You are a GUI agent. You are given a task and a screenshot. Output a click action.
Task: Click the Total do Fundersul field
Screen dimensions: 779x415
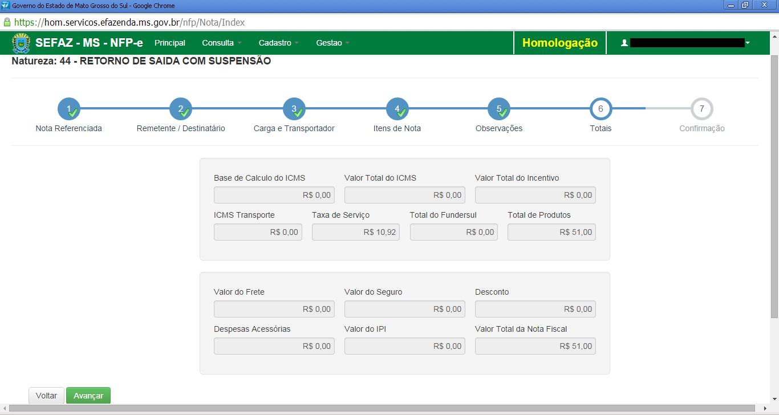454,232
